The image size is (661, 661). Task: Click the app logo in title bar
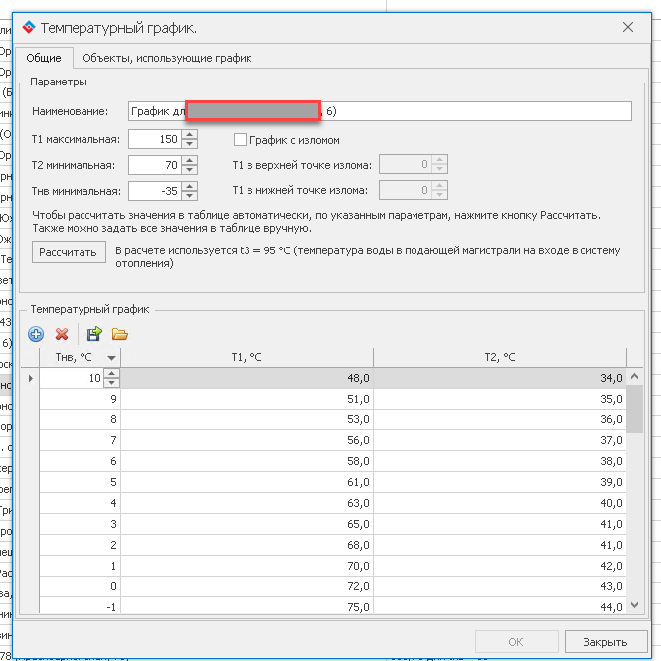pyautogui.click(x=27, y=28)
